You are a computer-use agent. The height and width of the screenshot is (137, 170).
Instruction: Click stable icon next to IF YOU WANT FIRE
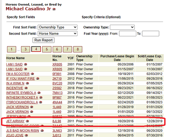[38, 79]
